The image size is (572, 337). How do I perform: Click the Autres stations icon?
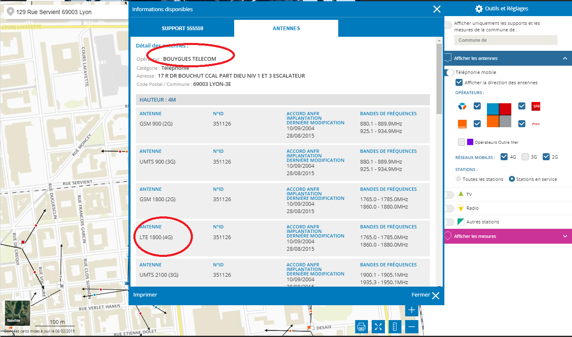pos(461,222)
